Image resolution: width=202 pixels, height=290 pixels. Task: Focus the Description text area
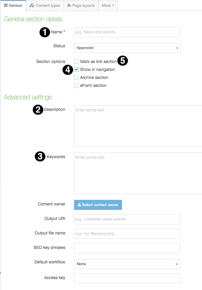(138, 126)
